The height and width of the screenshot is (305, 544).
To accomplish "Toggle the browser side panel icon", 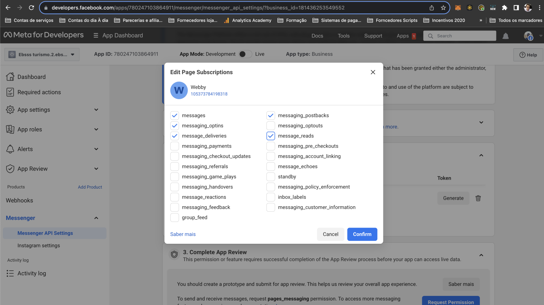I will (x=516, y=8).
